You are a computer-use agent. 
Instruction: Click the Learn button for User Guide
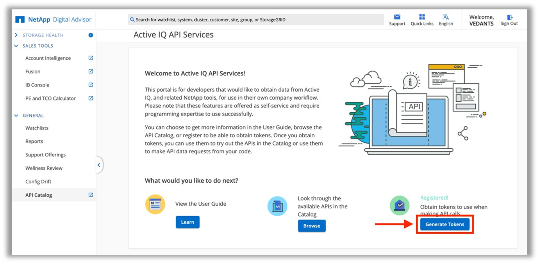tap(188, 222)
